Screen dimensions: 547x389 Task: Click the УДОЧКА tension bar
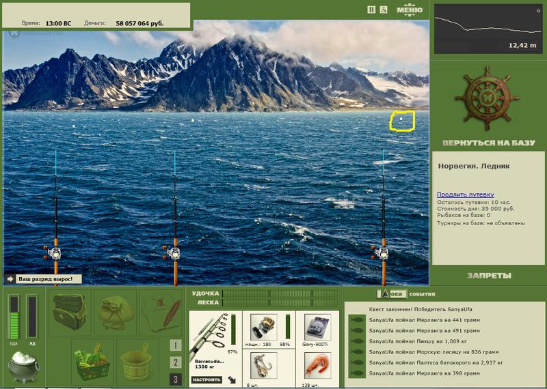click(280, 293)
